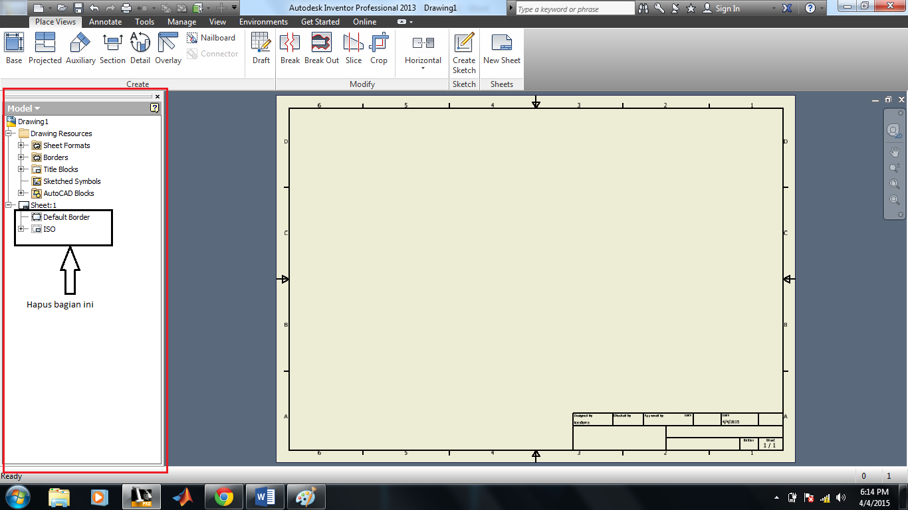Open Microsoft Word from taskbar
Image resolution: width=908 pixels, height=510 pixels.
(265, 497)
